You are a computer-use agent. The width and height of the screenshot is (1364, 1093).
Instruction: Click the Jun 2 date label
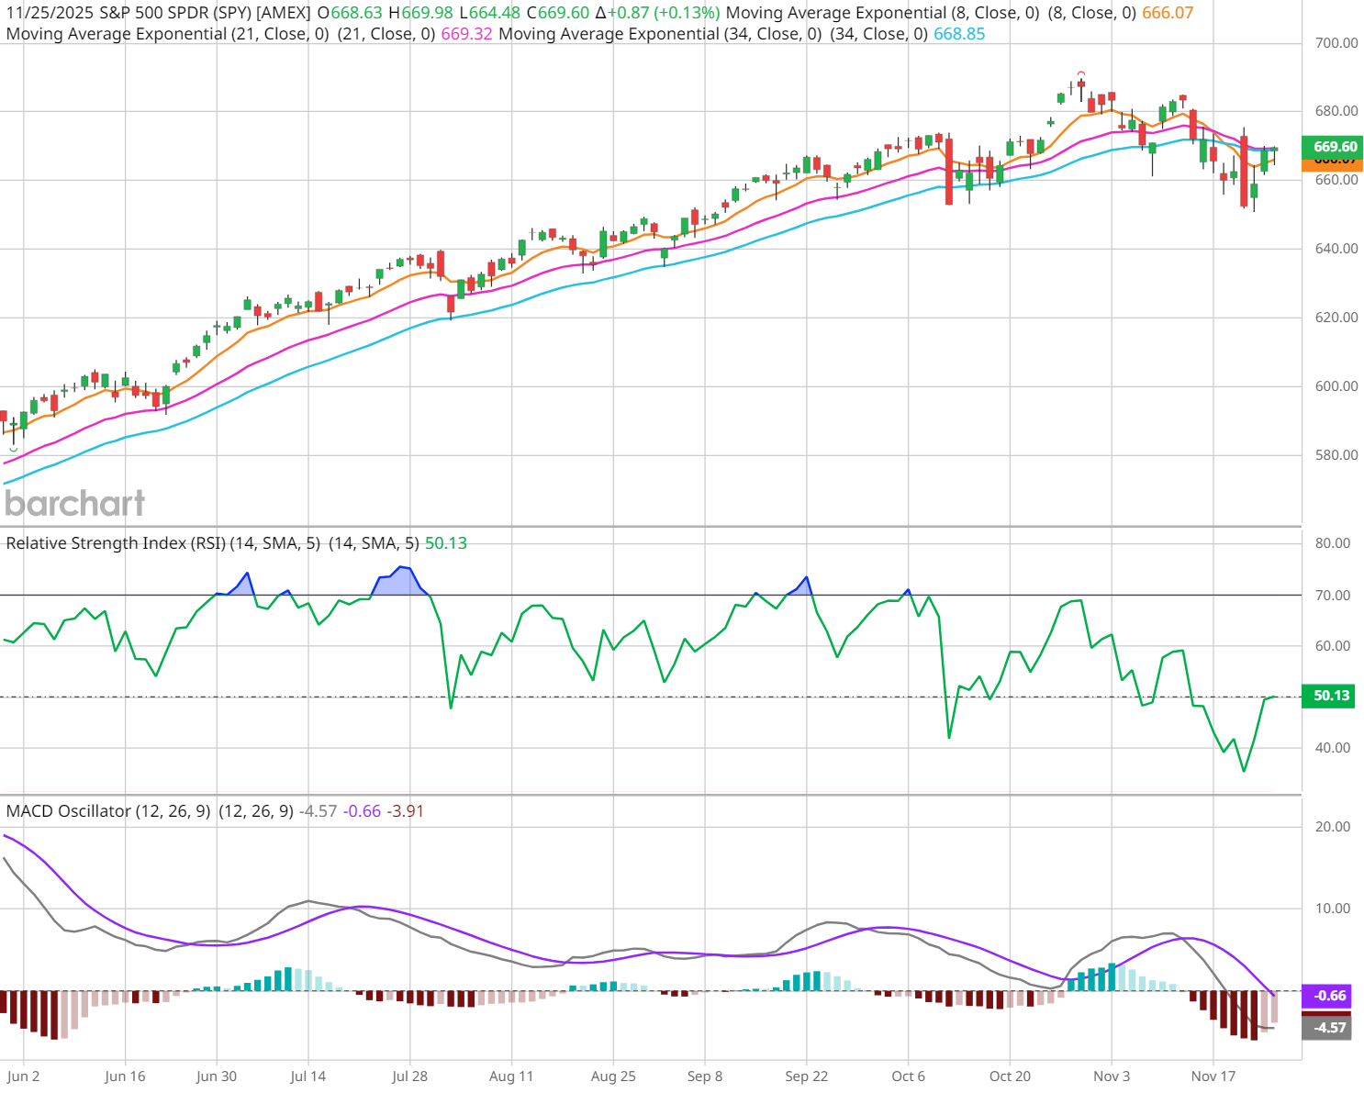point(23,1076)
